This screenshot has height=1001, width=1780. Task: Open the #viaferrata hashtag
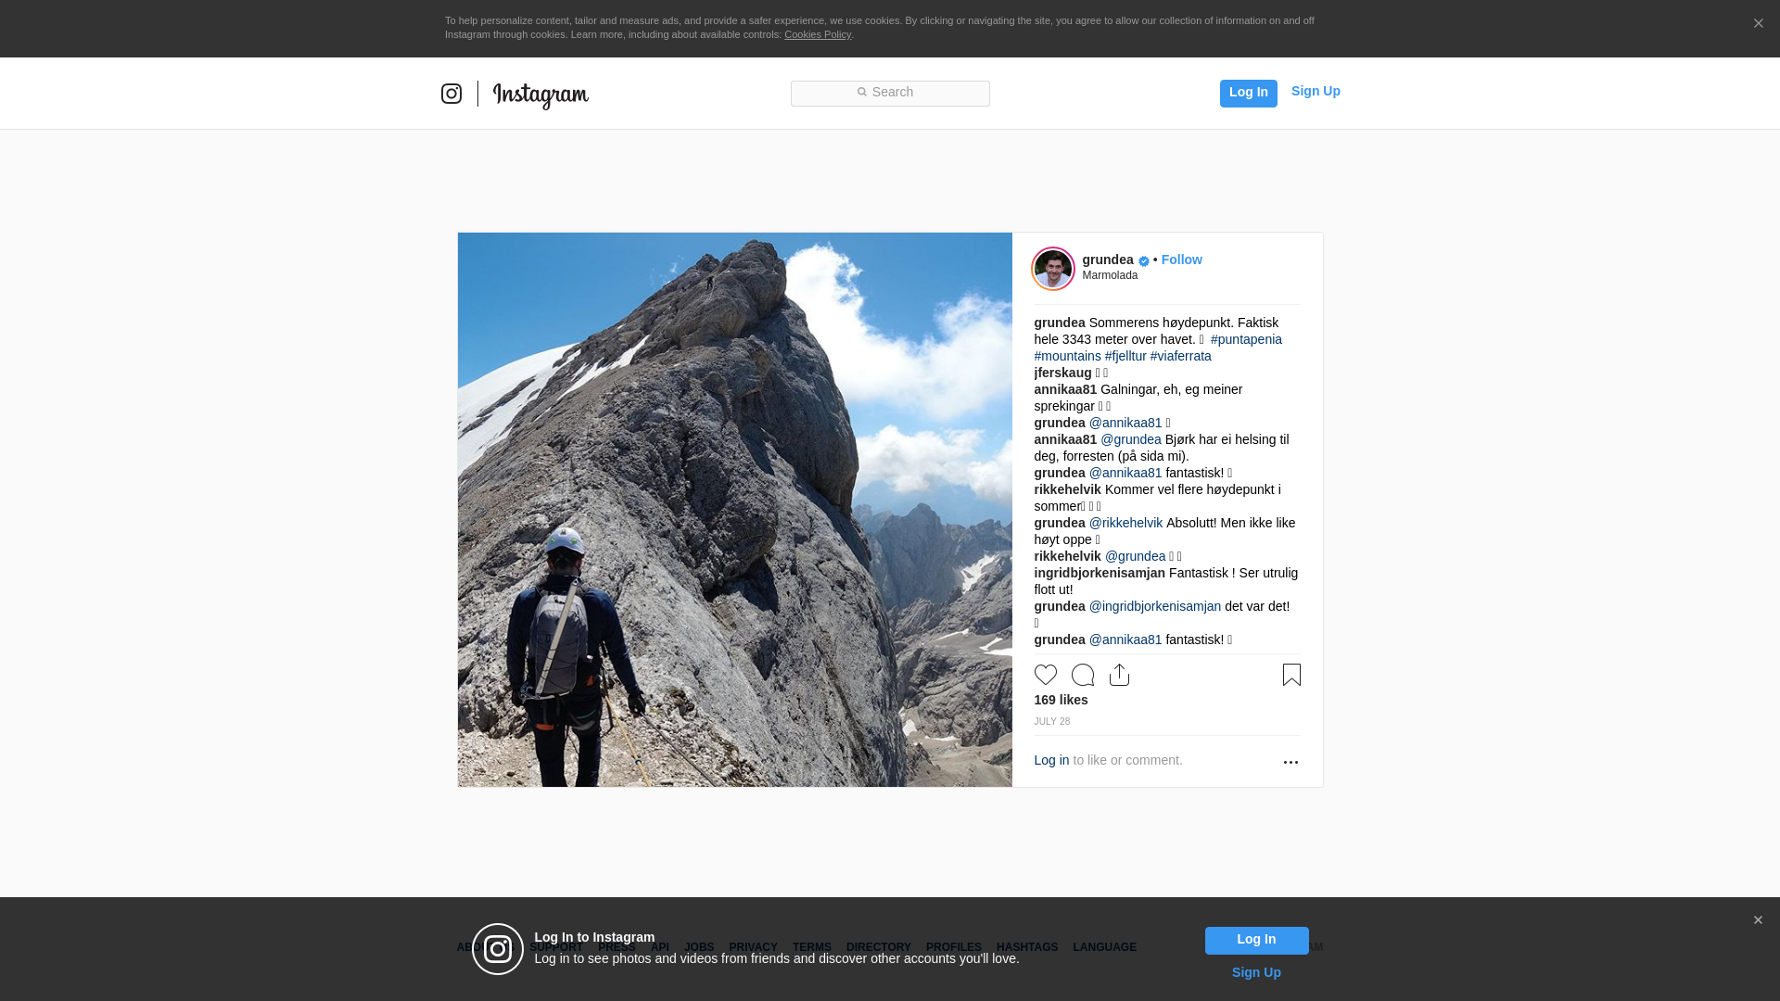click(x=1180, y=356)
